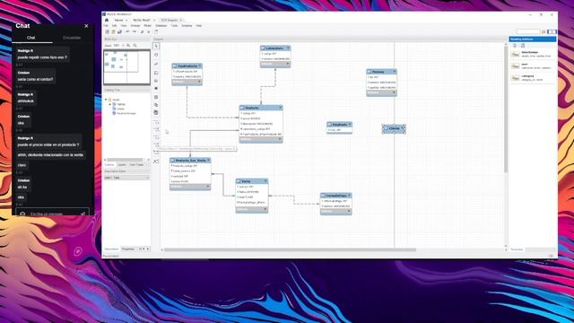Click the save model toolbar icon
Screen dimensions: 574x323
[119, 32]
